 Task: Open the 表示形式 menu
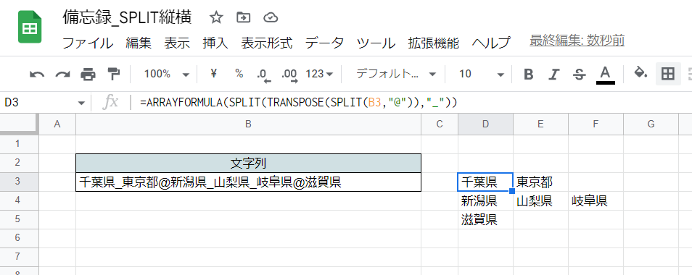(x=266, y=43)
